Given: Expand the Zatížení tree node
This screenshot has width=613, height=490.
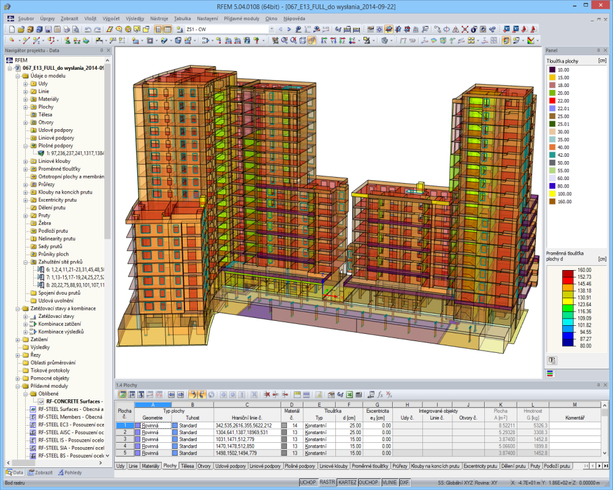Looking at the screenshot, I should [18, 339].
